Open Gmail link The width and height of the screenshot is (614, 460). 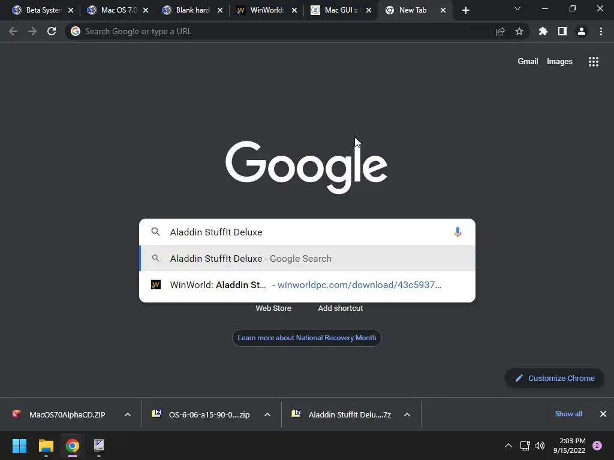(x=528, y=62)
